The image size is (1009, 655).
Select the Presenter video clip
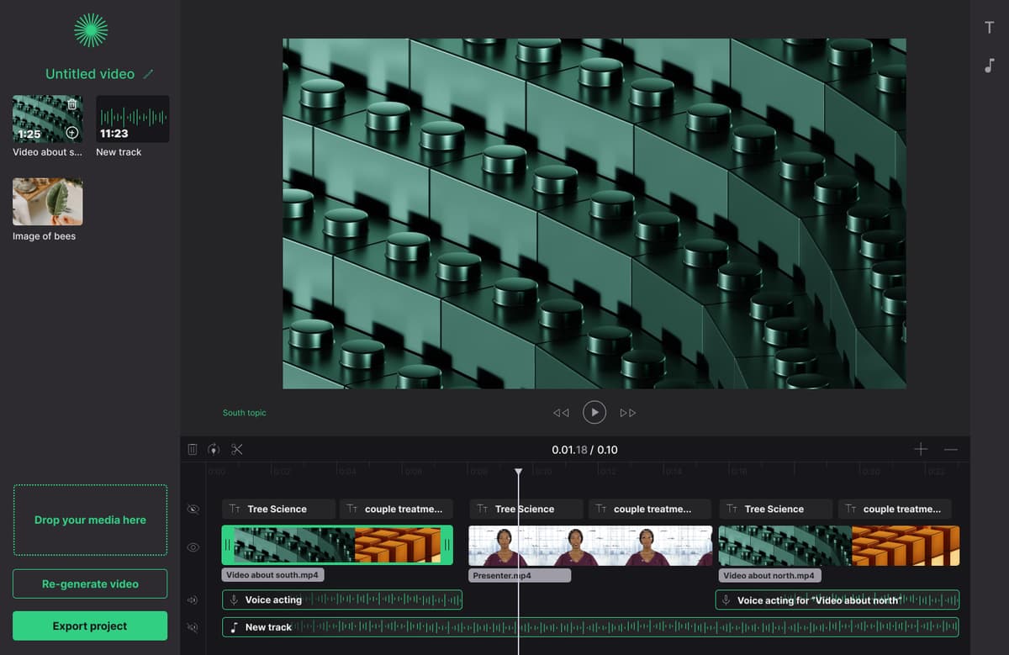590,545
